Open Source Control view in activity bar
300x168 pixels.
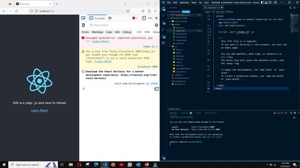[164, 22]
